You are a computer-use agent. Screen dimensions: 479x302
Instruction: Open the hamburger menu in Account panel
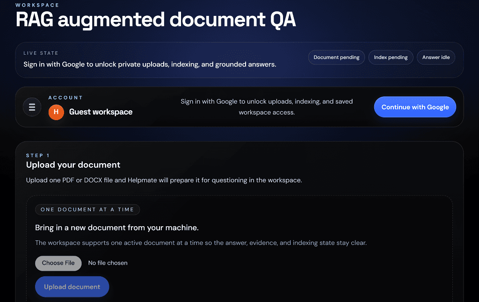[32, 107]
